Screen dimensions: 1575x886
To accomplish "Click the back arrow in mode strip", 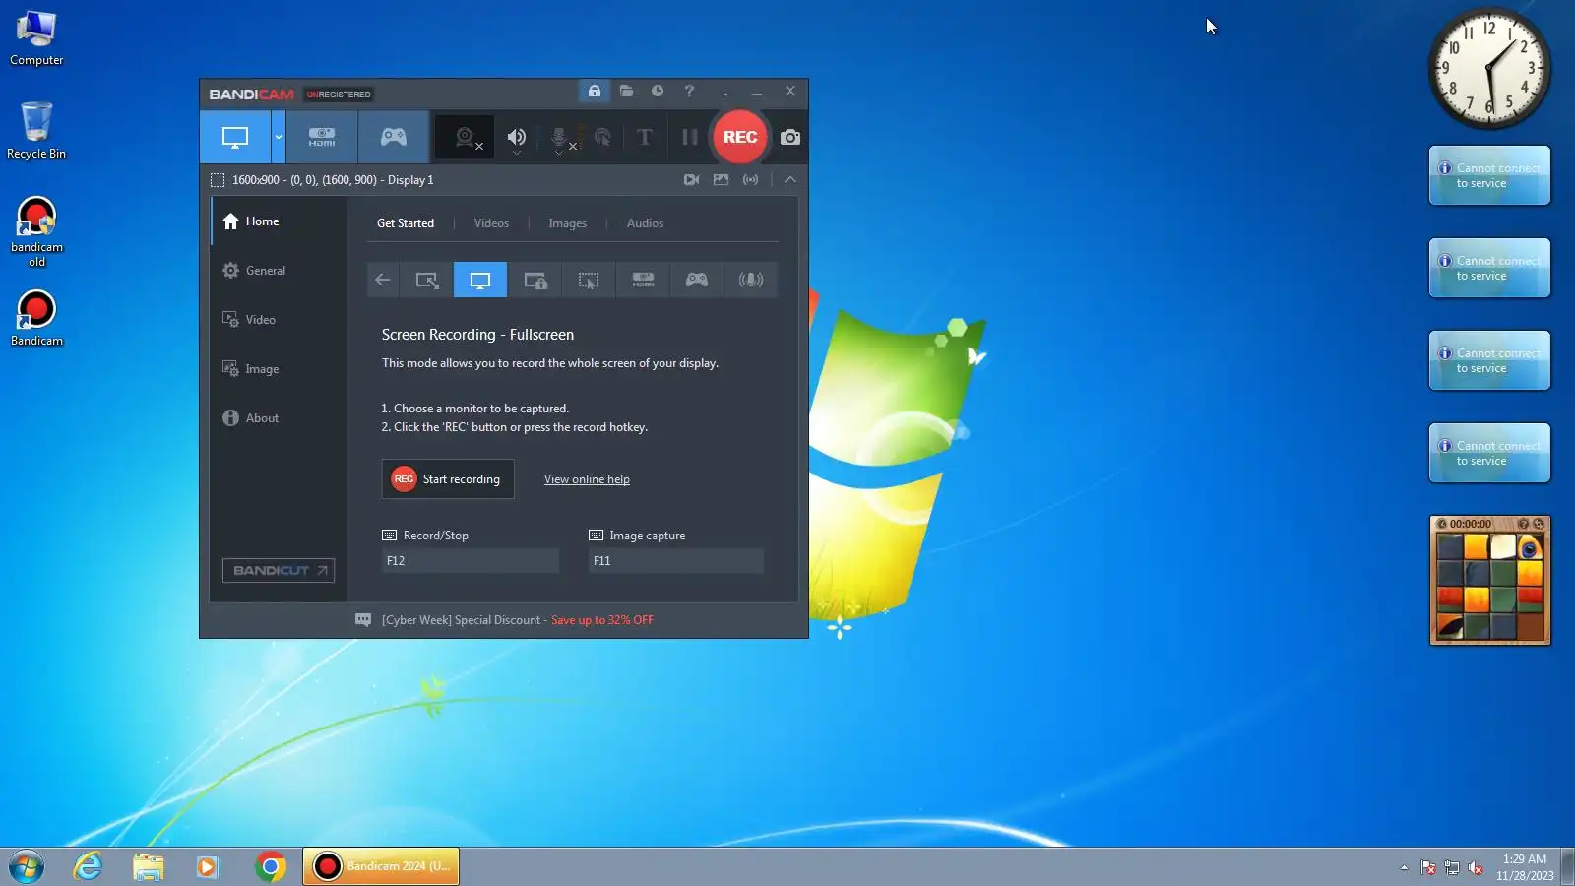I will tap(383, 280).
